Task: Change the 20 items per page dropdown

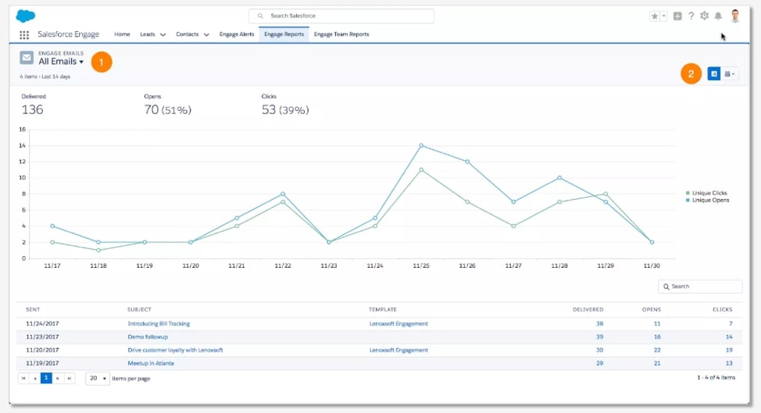Action: [x=98, y=378]
